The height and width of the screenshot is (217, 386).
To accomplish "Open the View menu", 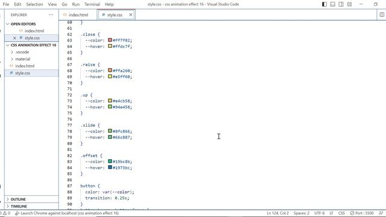I will coord(52,4).
